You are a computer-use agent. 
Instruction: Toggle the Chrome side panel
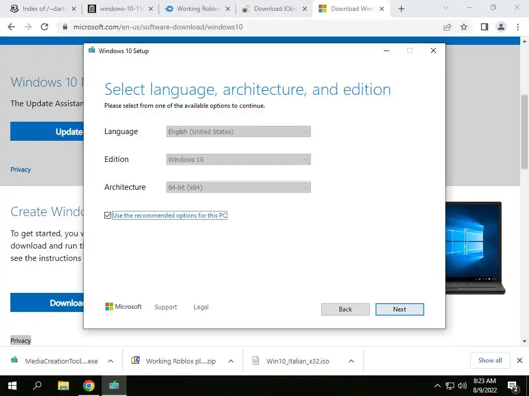point(485,27)
